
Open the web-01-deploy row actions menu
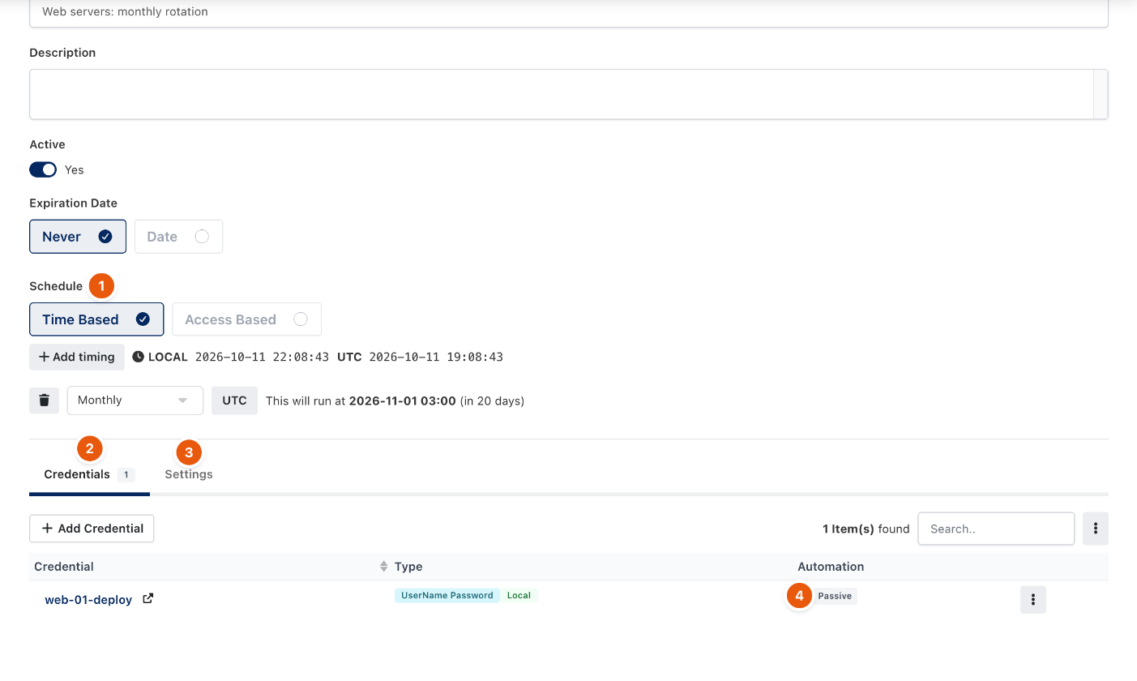tap(1032, 600)
